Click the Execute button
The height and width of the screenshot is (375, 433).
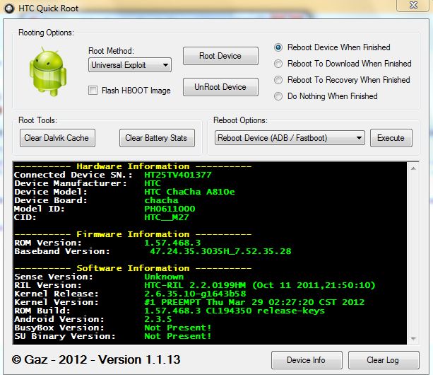coord(391,138)
